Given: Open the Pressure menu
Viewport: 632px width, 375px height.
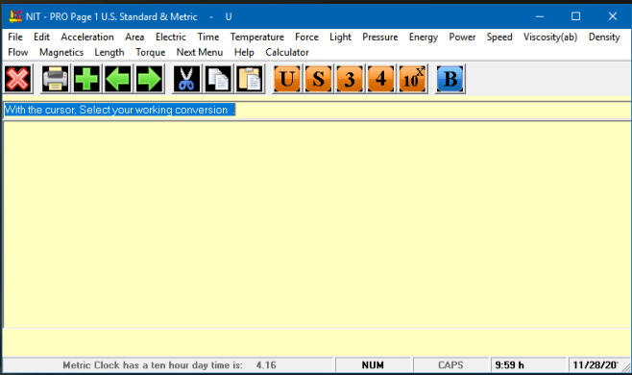Looking at the screenshot, I should click(x=380, y=37).
